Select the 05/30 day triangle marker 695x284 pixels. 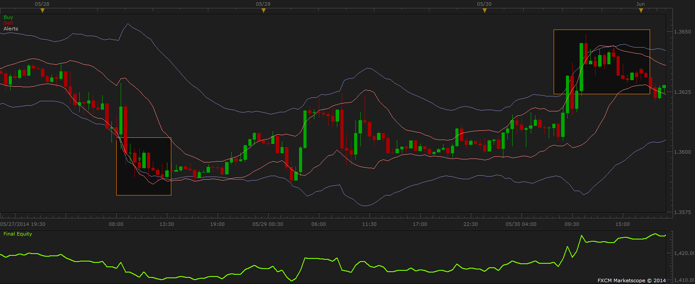pos(484,11)
